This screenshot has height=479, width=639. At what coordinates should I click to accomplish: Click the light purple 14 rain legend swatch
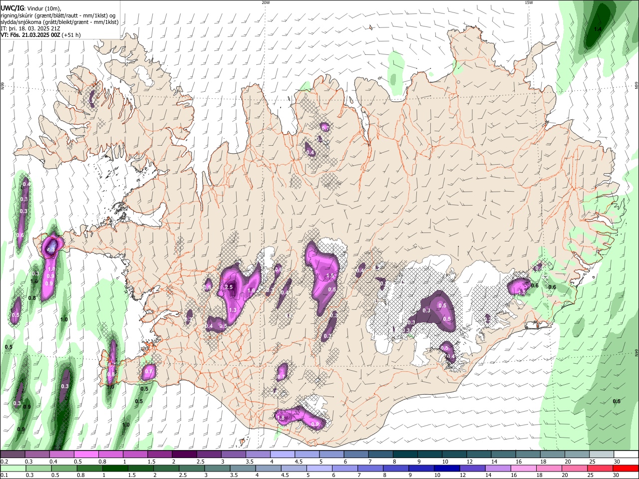tap(498, 469)
